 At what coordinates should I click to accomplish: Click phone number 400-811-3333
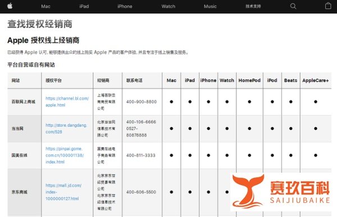(x=141, y=155)
